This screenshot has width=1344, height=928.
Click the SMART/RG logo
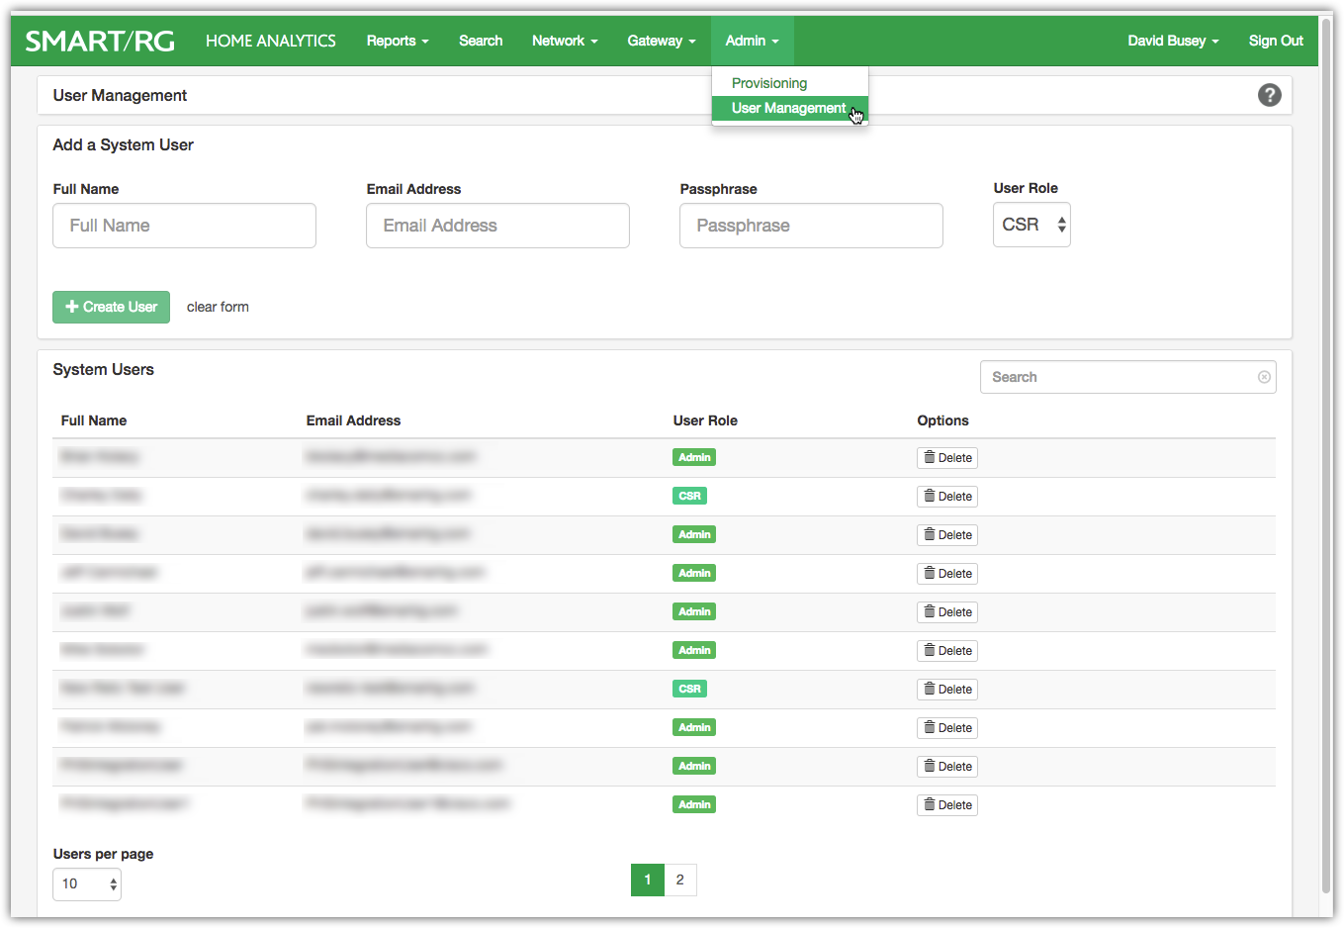click(x=99, y=41)
